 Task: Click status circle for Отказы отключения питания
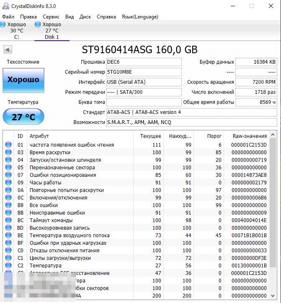coord(8,250)
